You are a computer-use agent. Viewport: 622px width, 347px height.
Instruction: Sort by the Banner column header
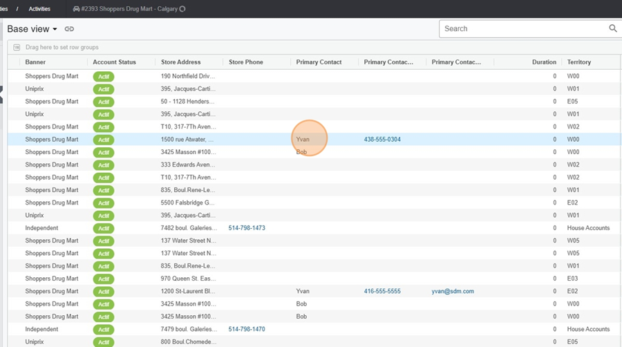35,62
